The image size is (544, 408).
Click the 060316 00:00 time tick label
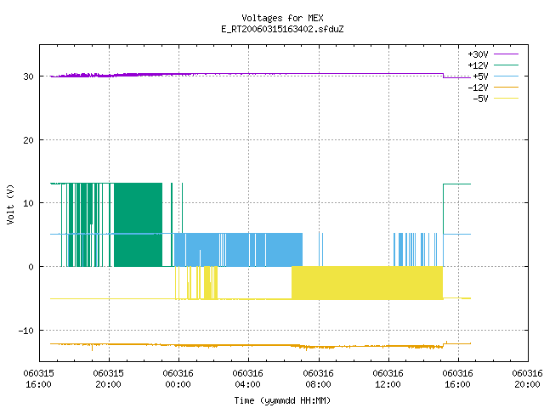pos(178,378)
